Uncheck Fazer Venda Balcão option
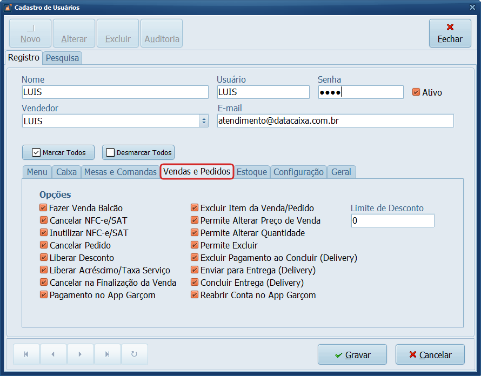Screen dimensions: 481x376 43,208
